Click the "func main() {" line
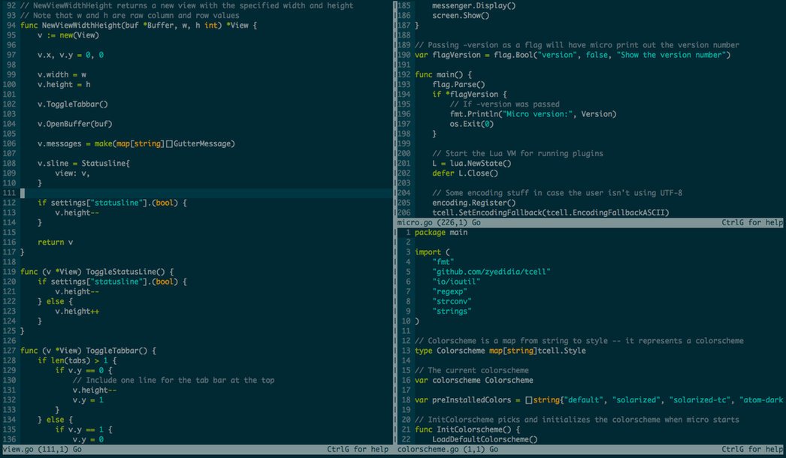 click(443, 74)
